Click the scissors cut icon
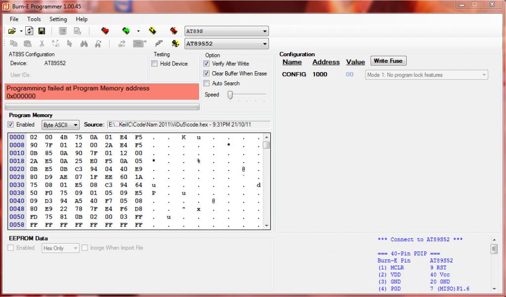 click(42, 43)
